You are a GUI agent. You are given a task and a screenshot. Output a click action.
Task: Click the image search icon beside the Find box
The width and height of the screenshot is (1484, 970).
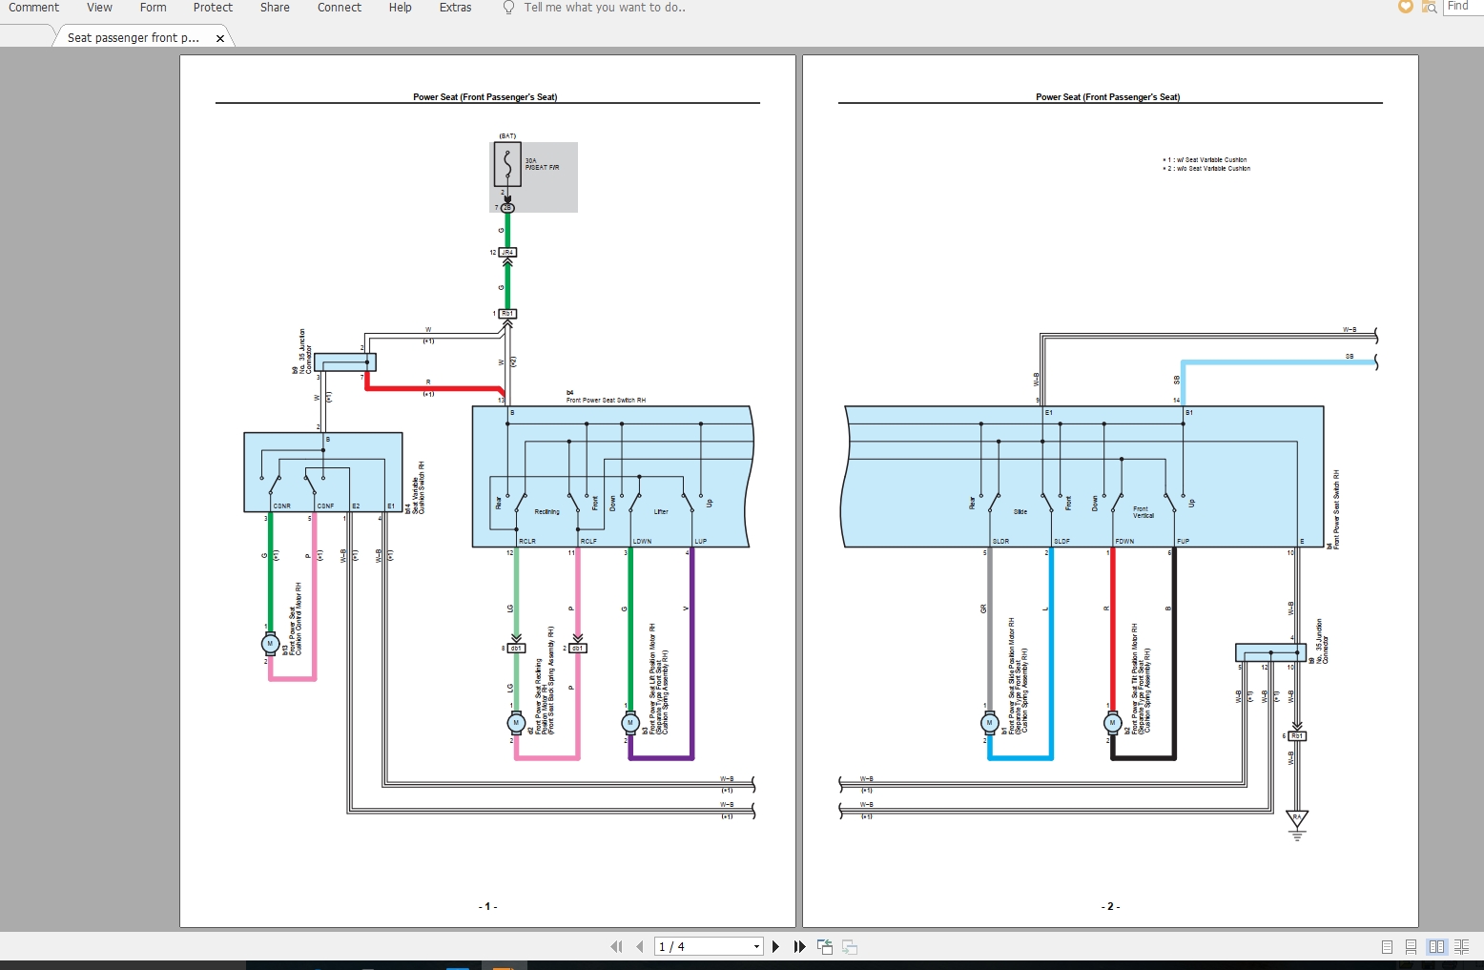(x=1431, y=8)
